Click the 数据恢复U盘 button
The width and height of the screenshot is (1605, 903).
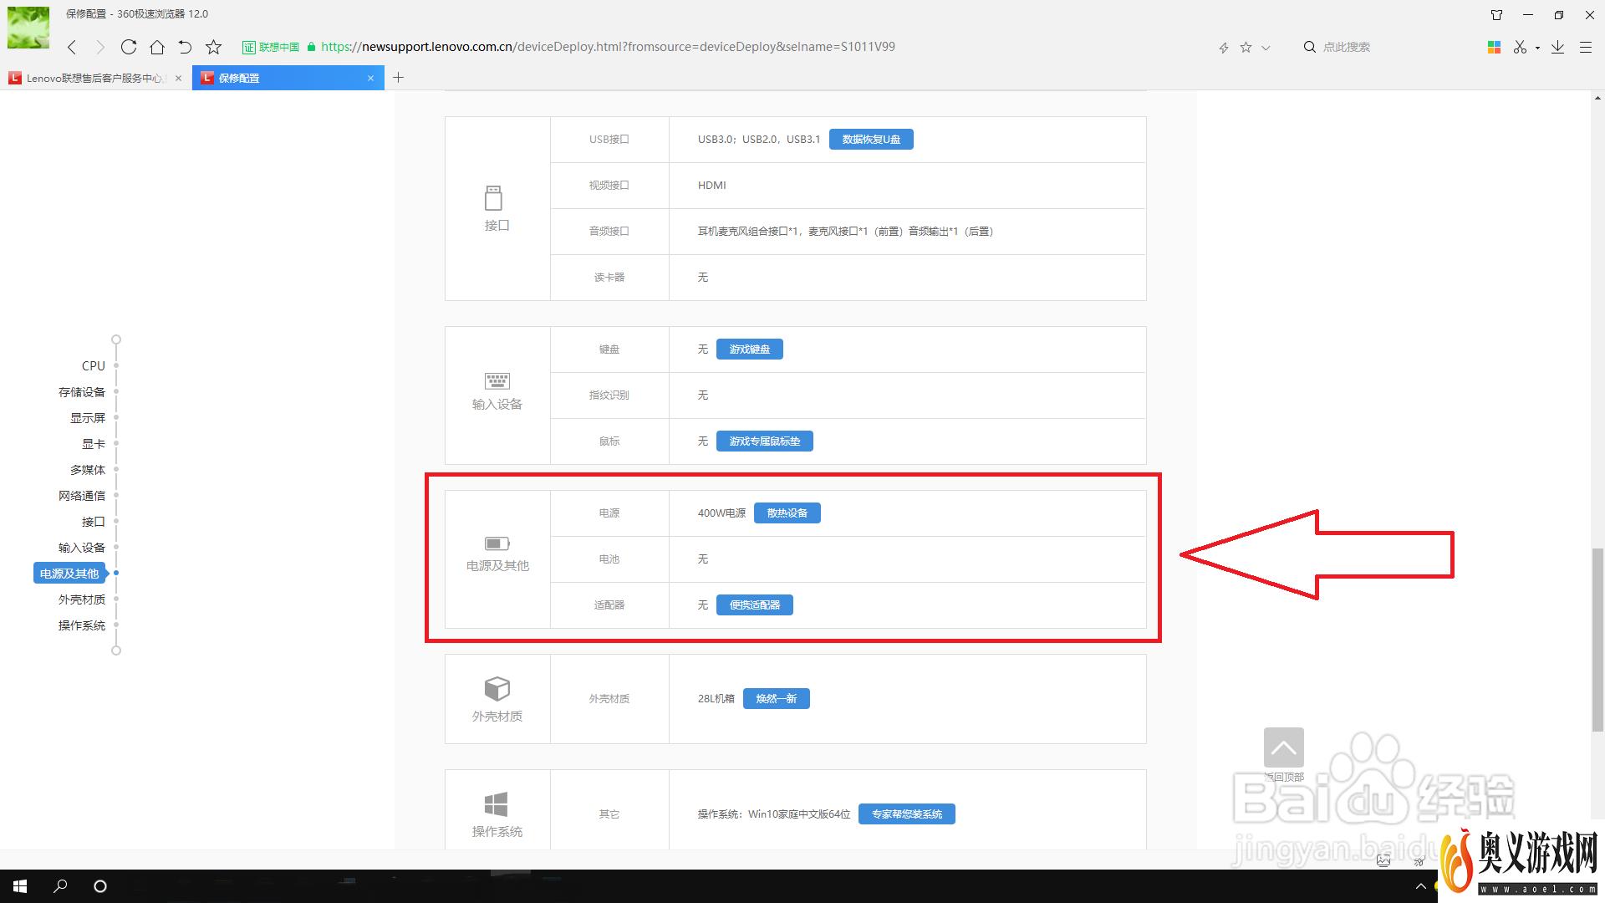[x=871, y=140]
